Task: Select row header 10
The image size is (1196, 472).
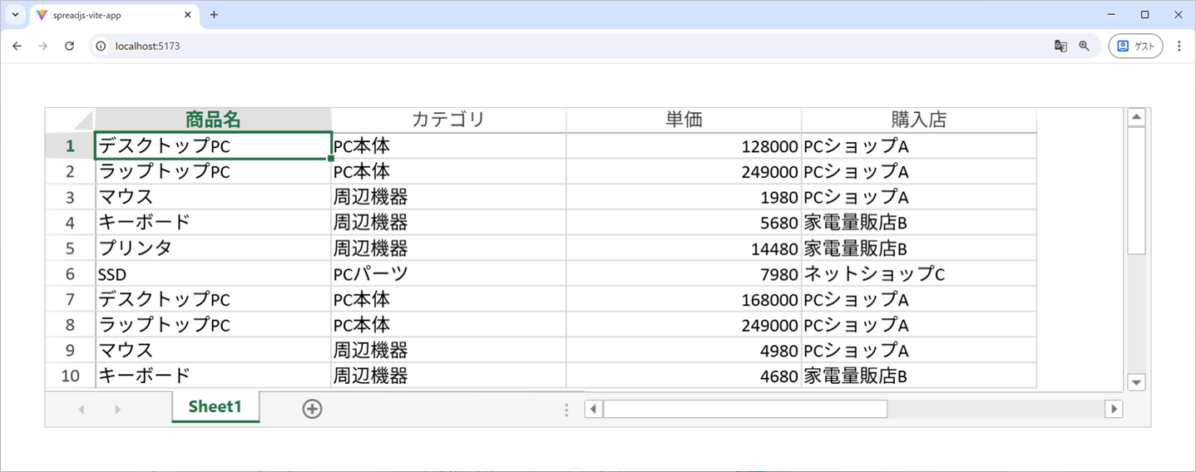Action: tap(70, 376)
